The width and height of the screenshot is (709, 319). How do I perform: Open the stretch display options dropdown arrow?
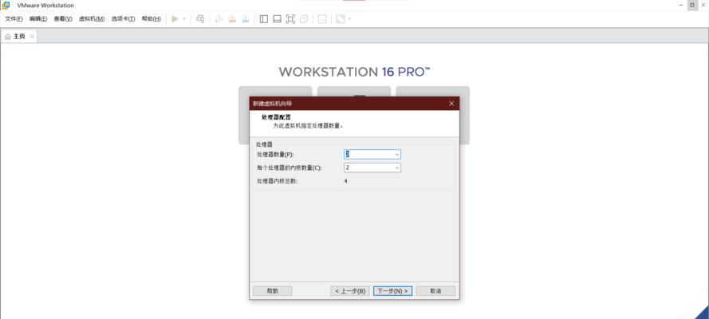point(349,19)
